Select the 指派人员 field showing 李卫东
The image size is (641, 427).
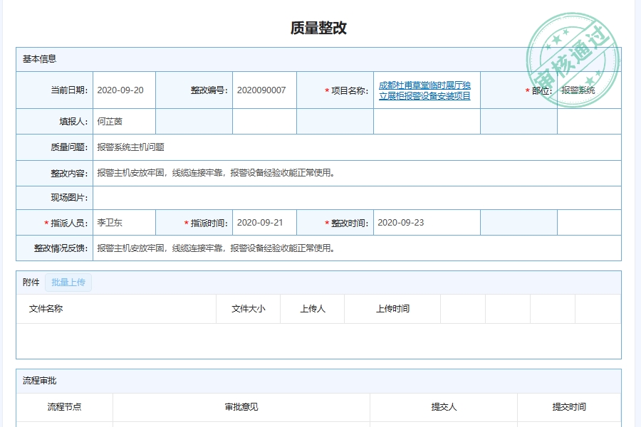coord(114,222)
